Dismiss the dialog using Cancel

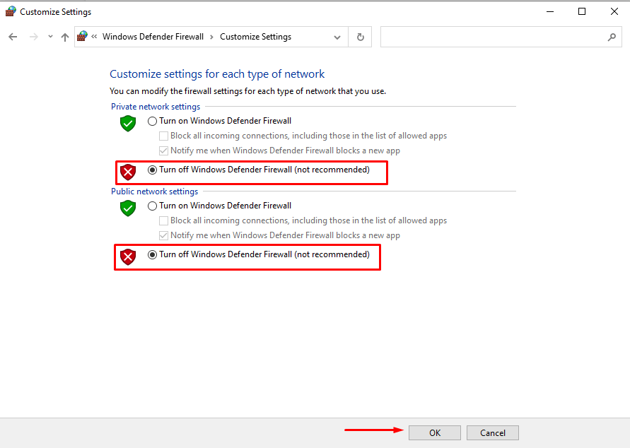coord(492,432)
